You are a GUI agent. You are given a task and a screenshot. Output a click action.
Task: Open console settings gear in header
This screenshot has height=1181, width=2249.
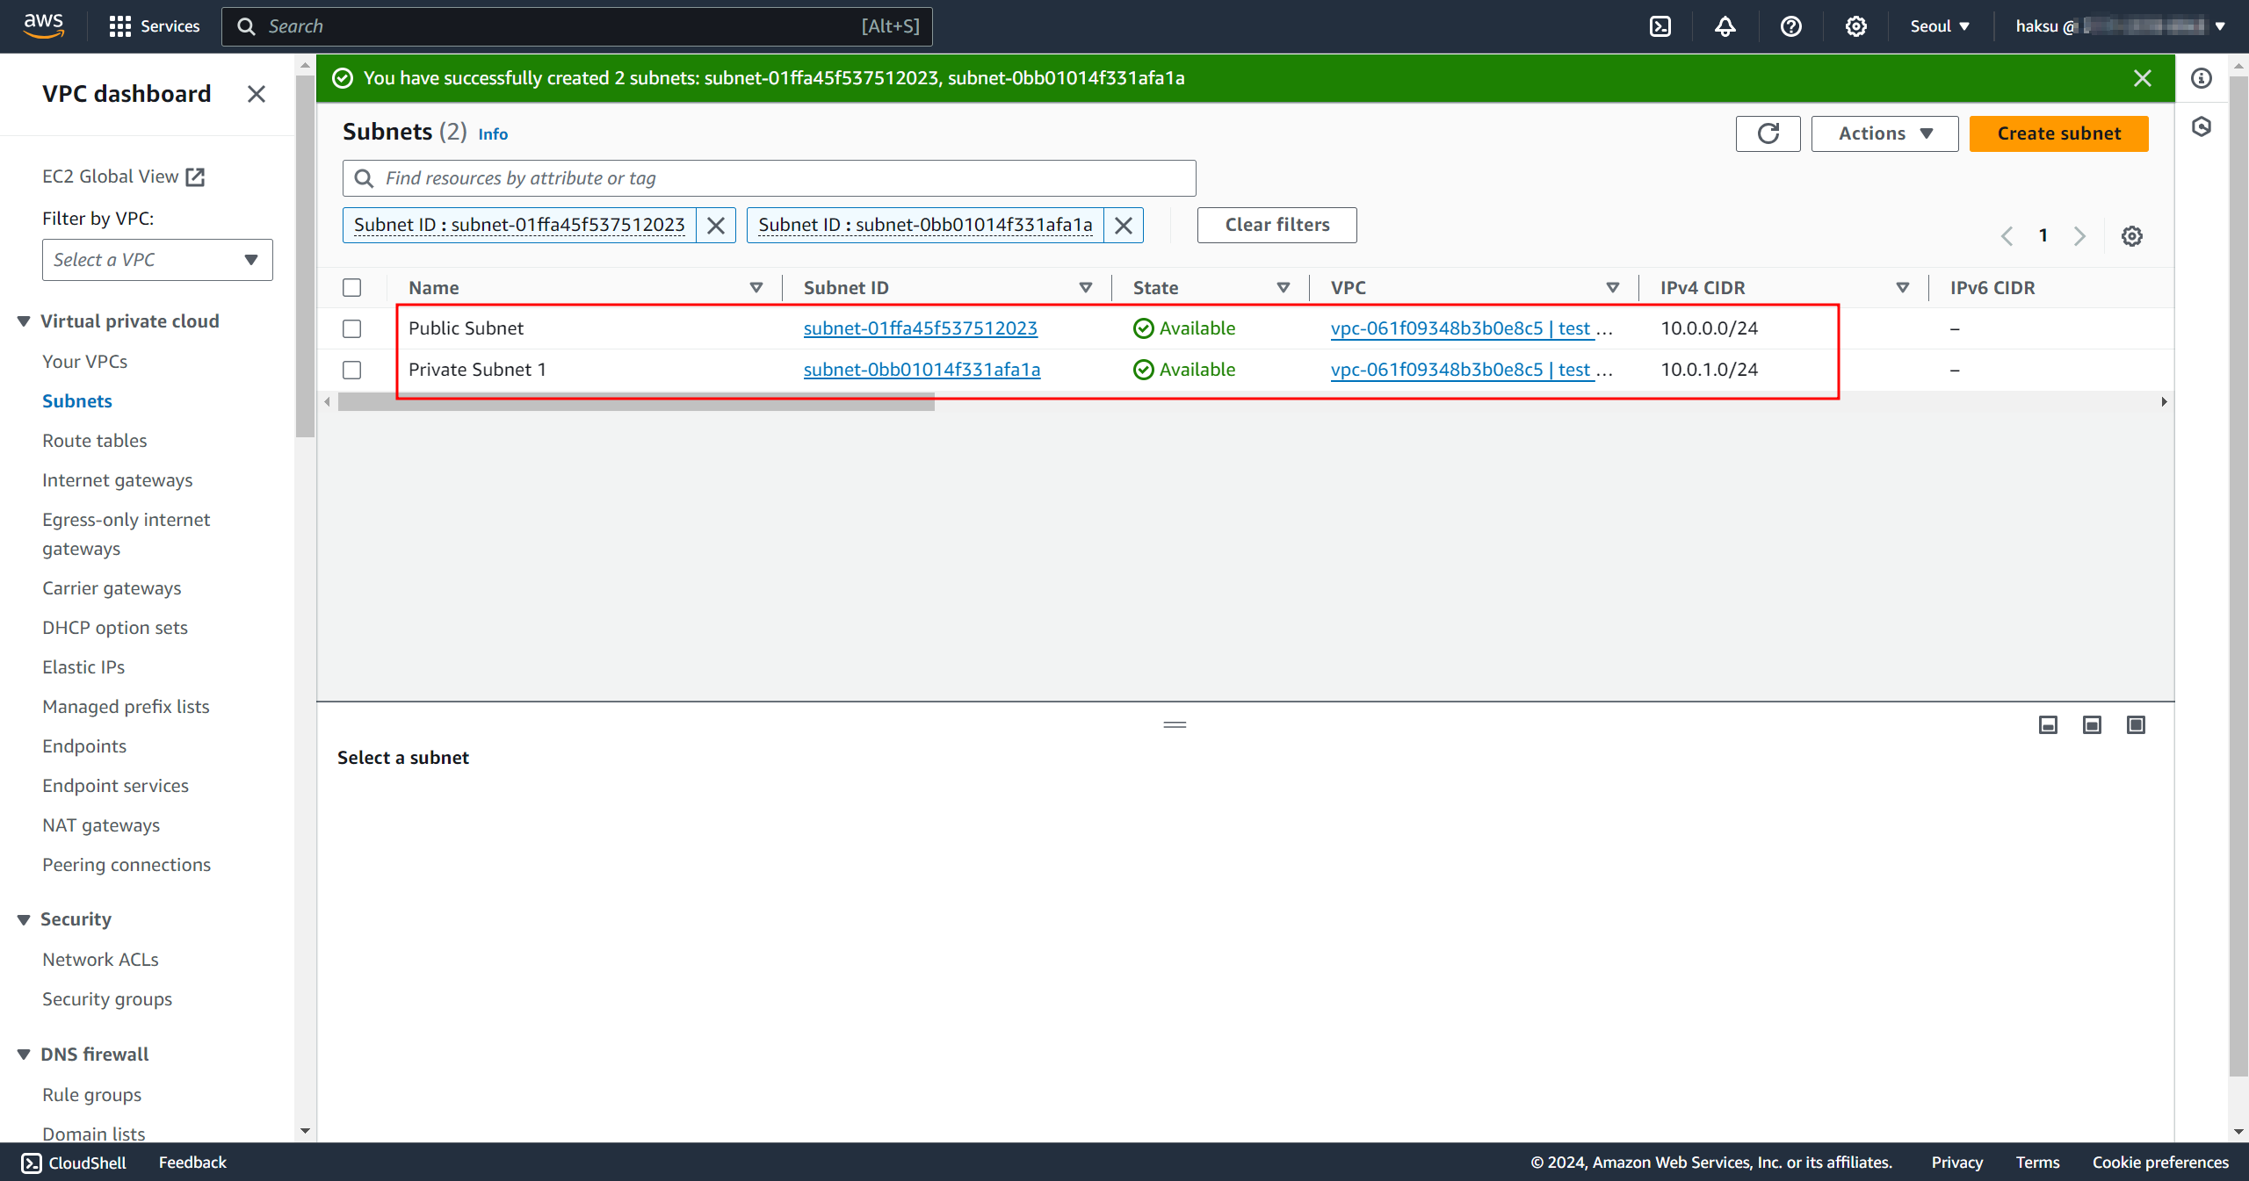tap(1855, 26)
